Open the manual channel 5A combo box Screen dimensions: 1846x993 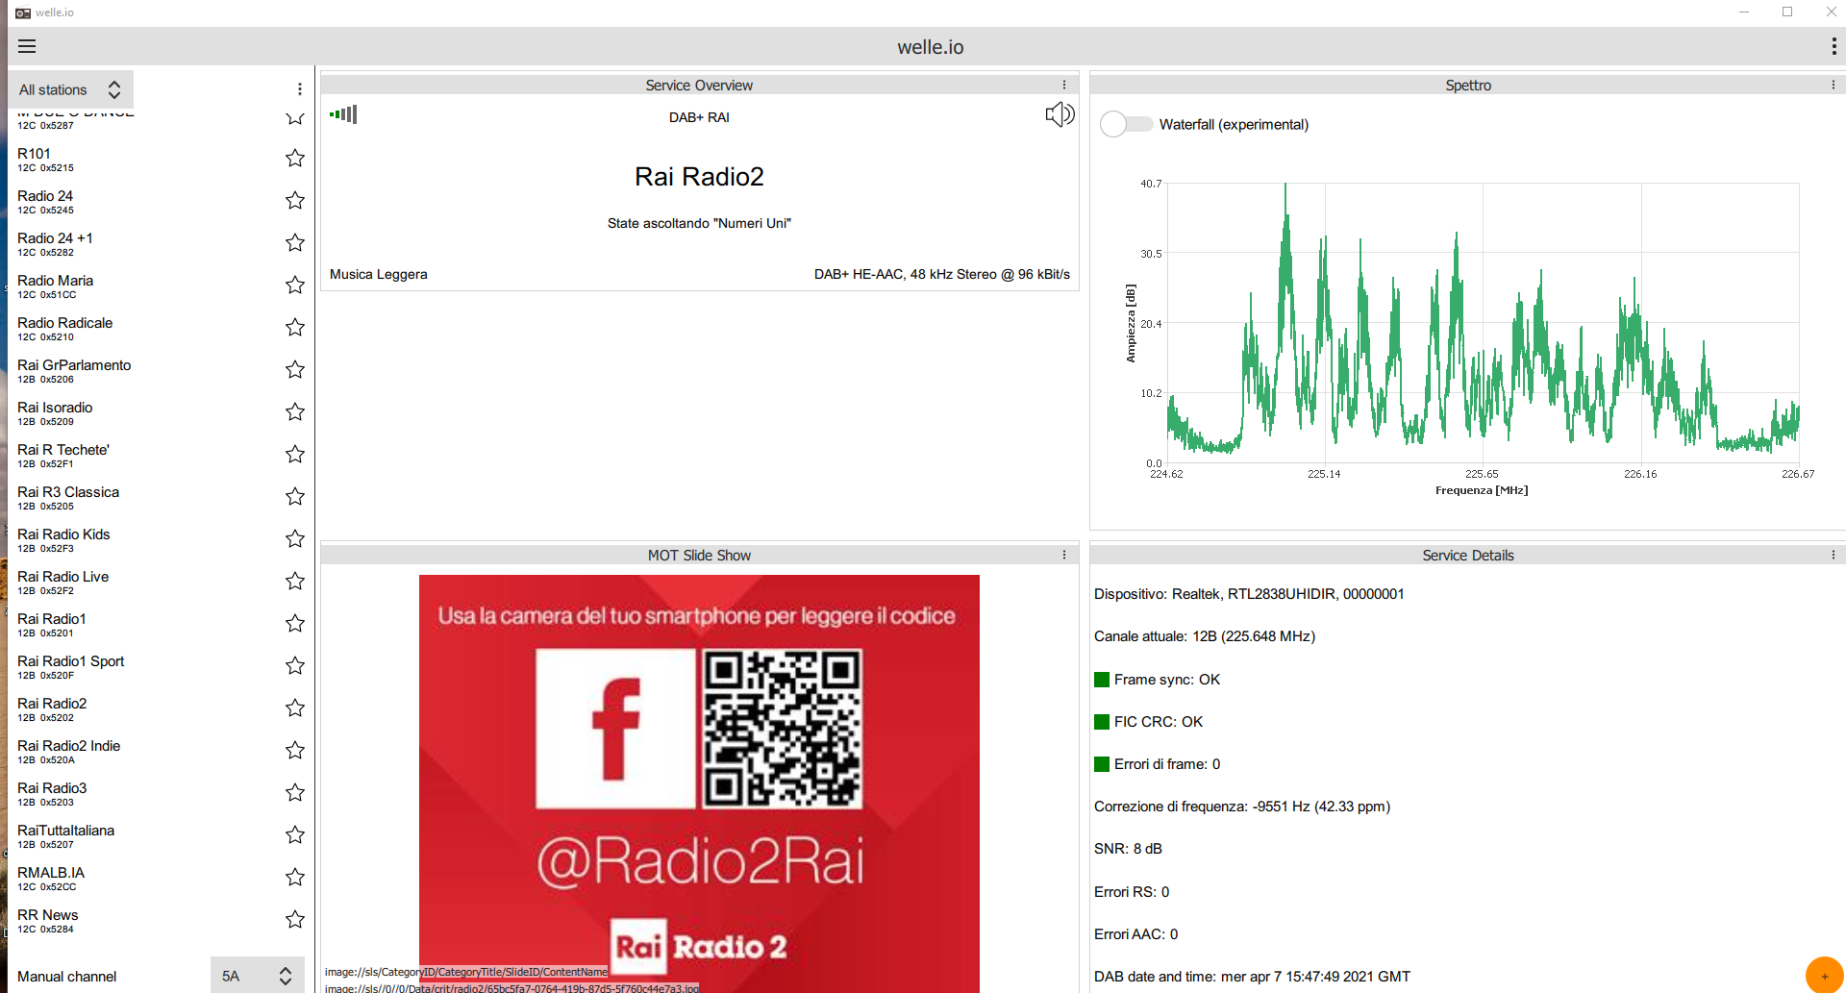(x=257, y=976)
